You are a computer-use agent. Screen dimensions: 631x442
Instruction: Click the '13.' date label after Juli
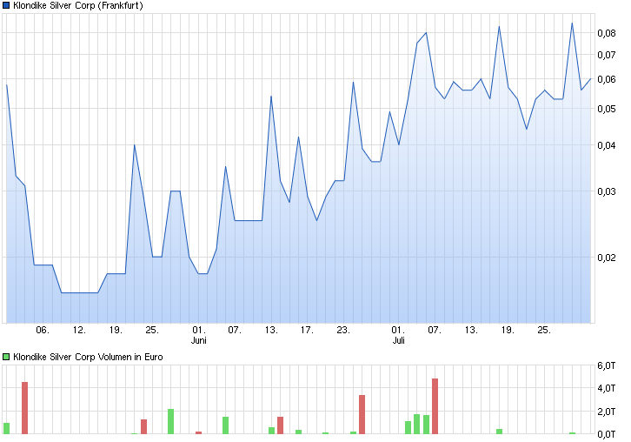coord(471,330)
